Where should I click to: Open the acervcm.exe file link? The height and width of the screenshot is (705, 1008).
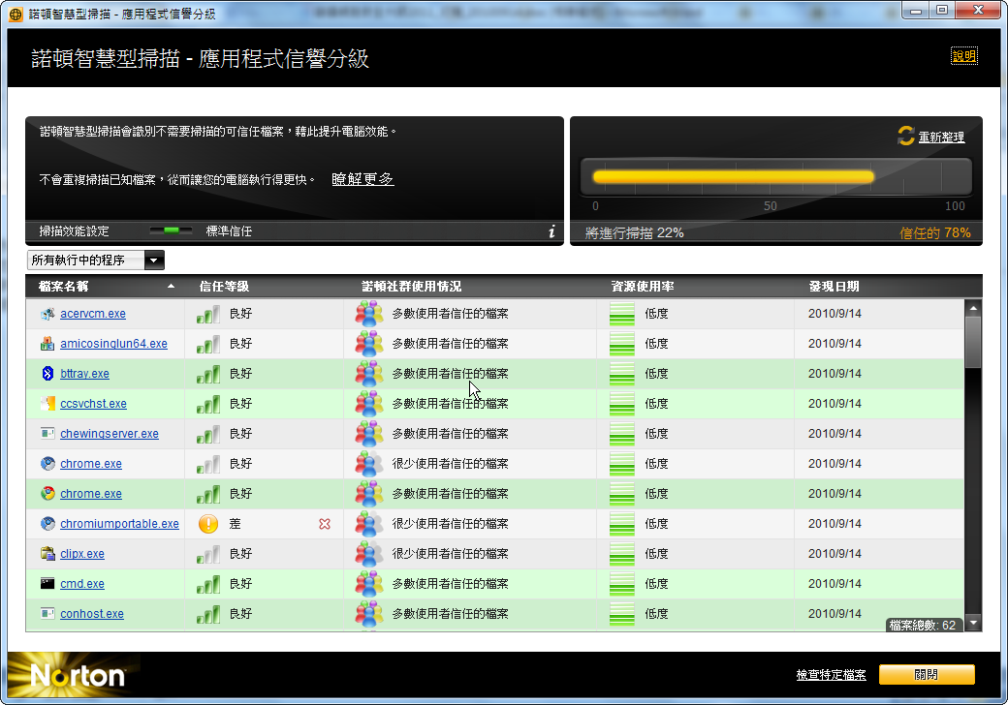click(x=93, y=314)
